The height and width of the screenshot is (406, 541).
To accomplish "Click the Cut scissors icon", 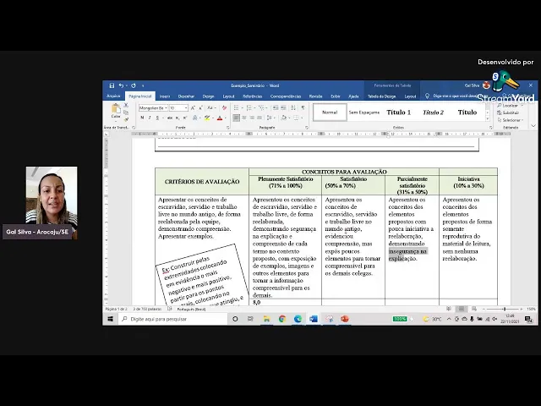I will coord(126,105).
